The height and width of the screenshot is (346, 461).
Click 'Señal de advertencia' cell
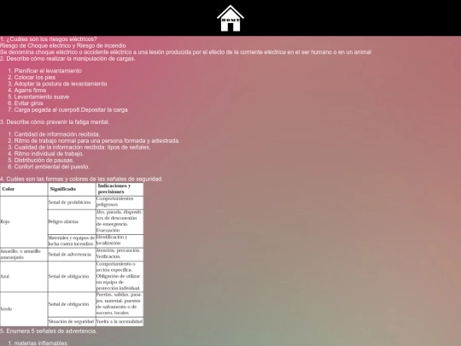pos(72,255)
